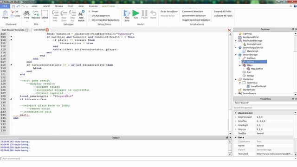Click Comment Selection
Screen dimensions: 297x167
point(193,11)
